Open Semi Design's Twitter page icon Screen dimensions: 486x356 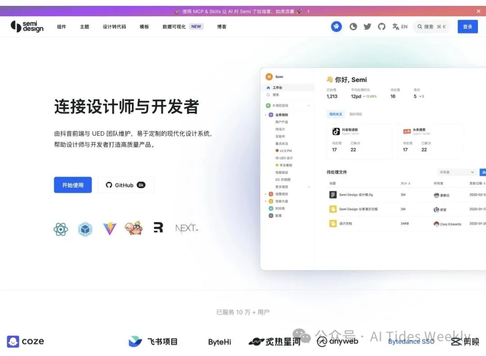[367, 27]
